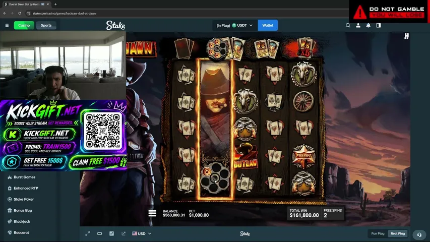Click the x5 multiplier card above reels
The image size is (430, 242).
[305, 48]
